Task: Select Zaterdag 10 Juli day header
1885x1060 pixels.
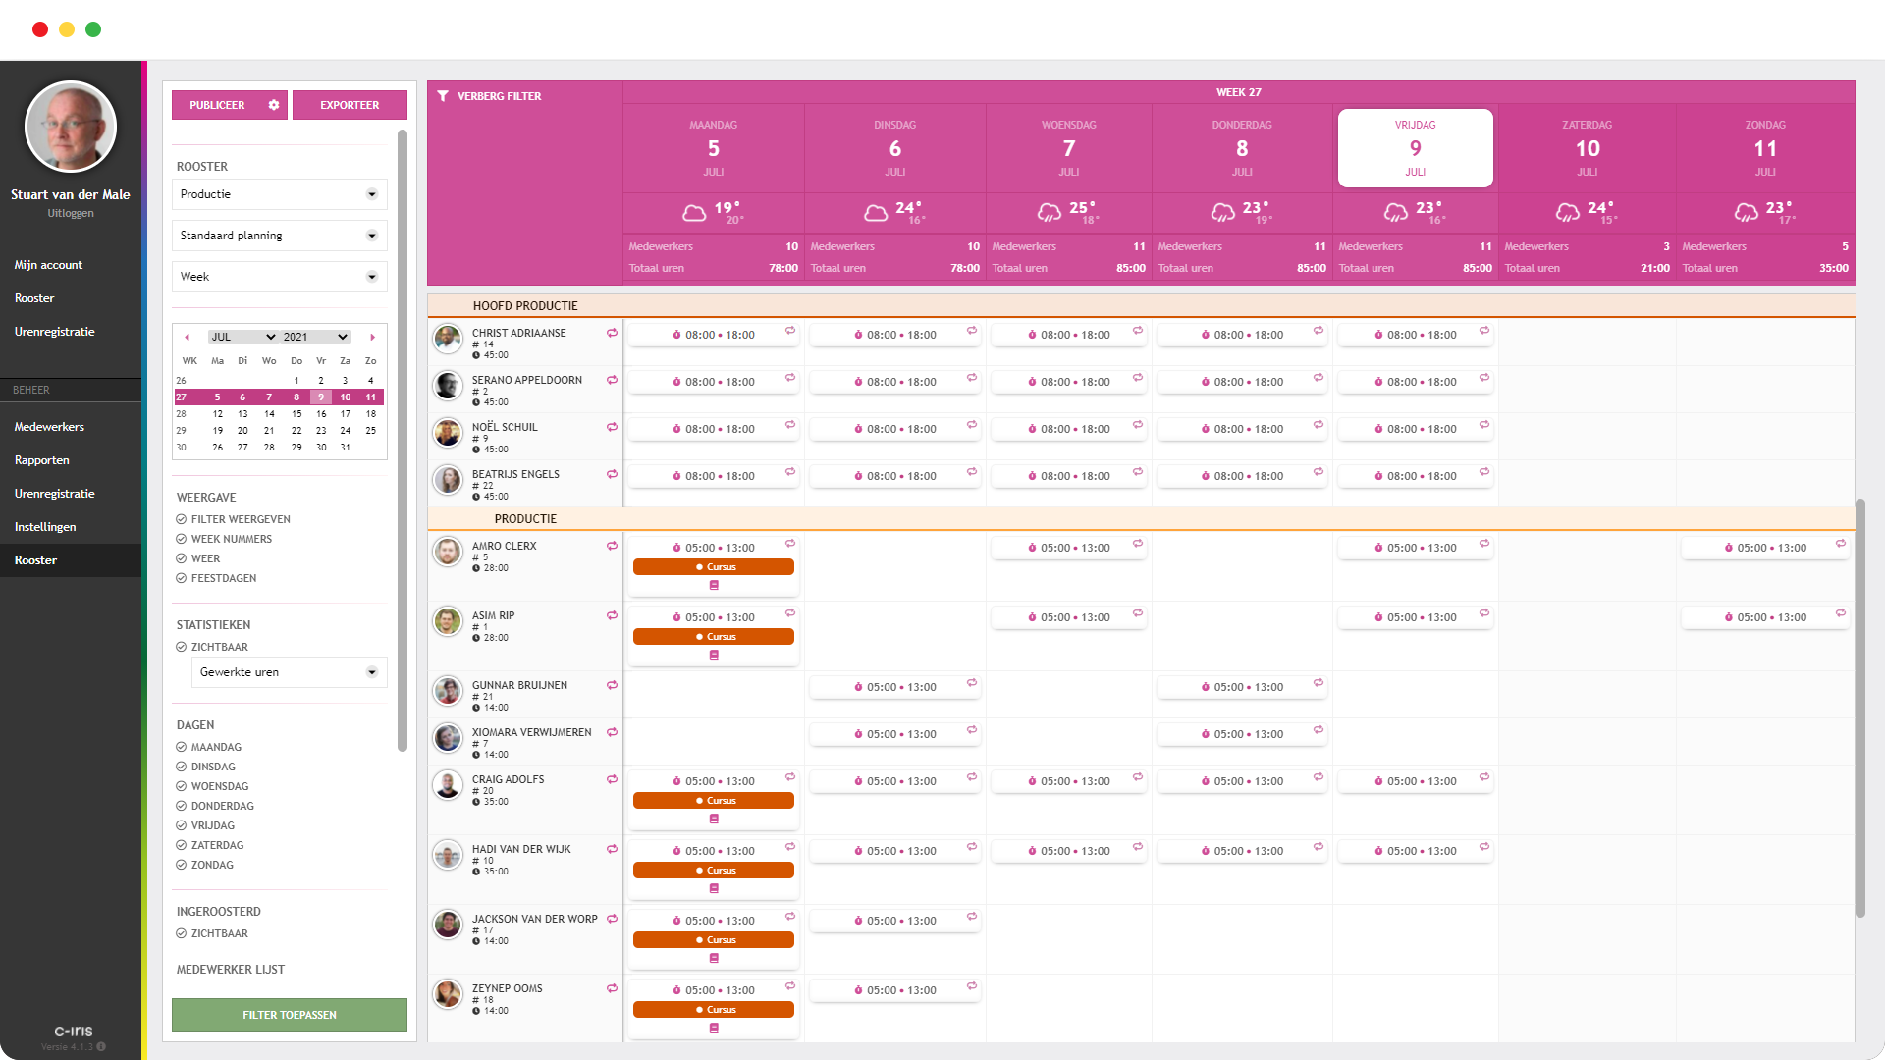Action: point(1587,148)
